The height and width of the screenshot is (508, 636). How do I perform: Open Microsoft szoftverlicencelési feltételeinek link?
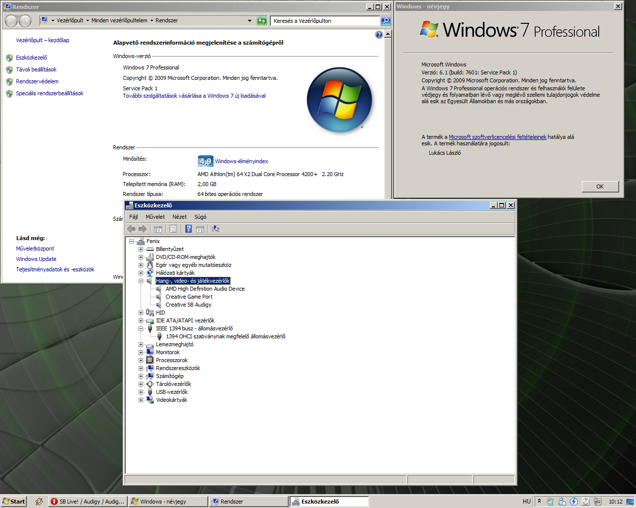497,137
